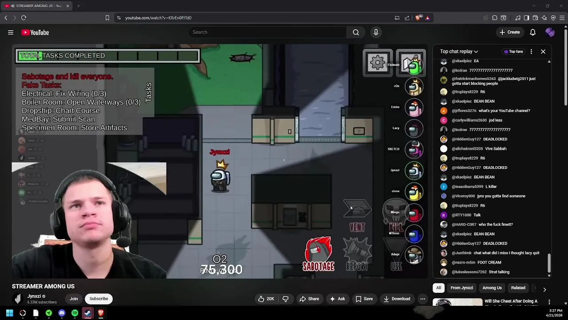Open Jynxzi channel avatar
This screenshot has width=568, height=320.
point(18,299)
